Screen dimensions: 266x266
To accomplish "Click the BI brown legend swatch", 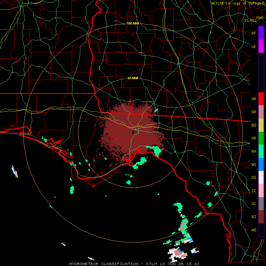I will point(261,217).
